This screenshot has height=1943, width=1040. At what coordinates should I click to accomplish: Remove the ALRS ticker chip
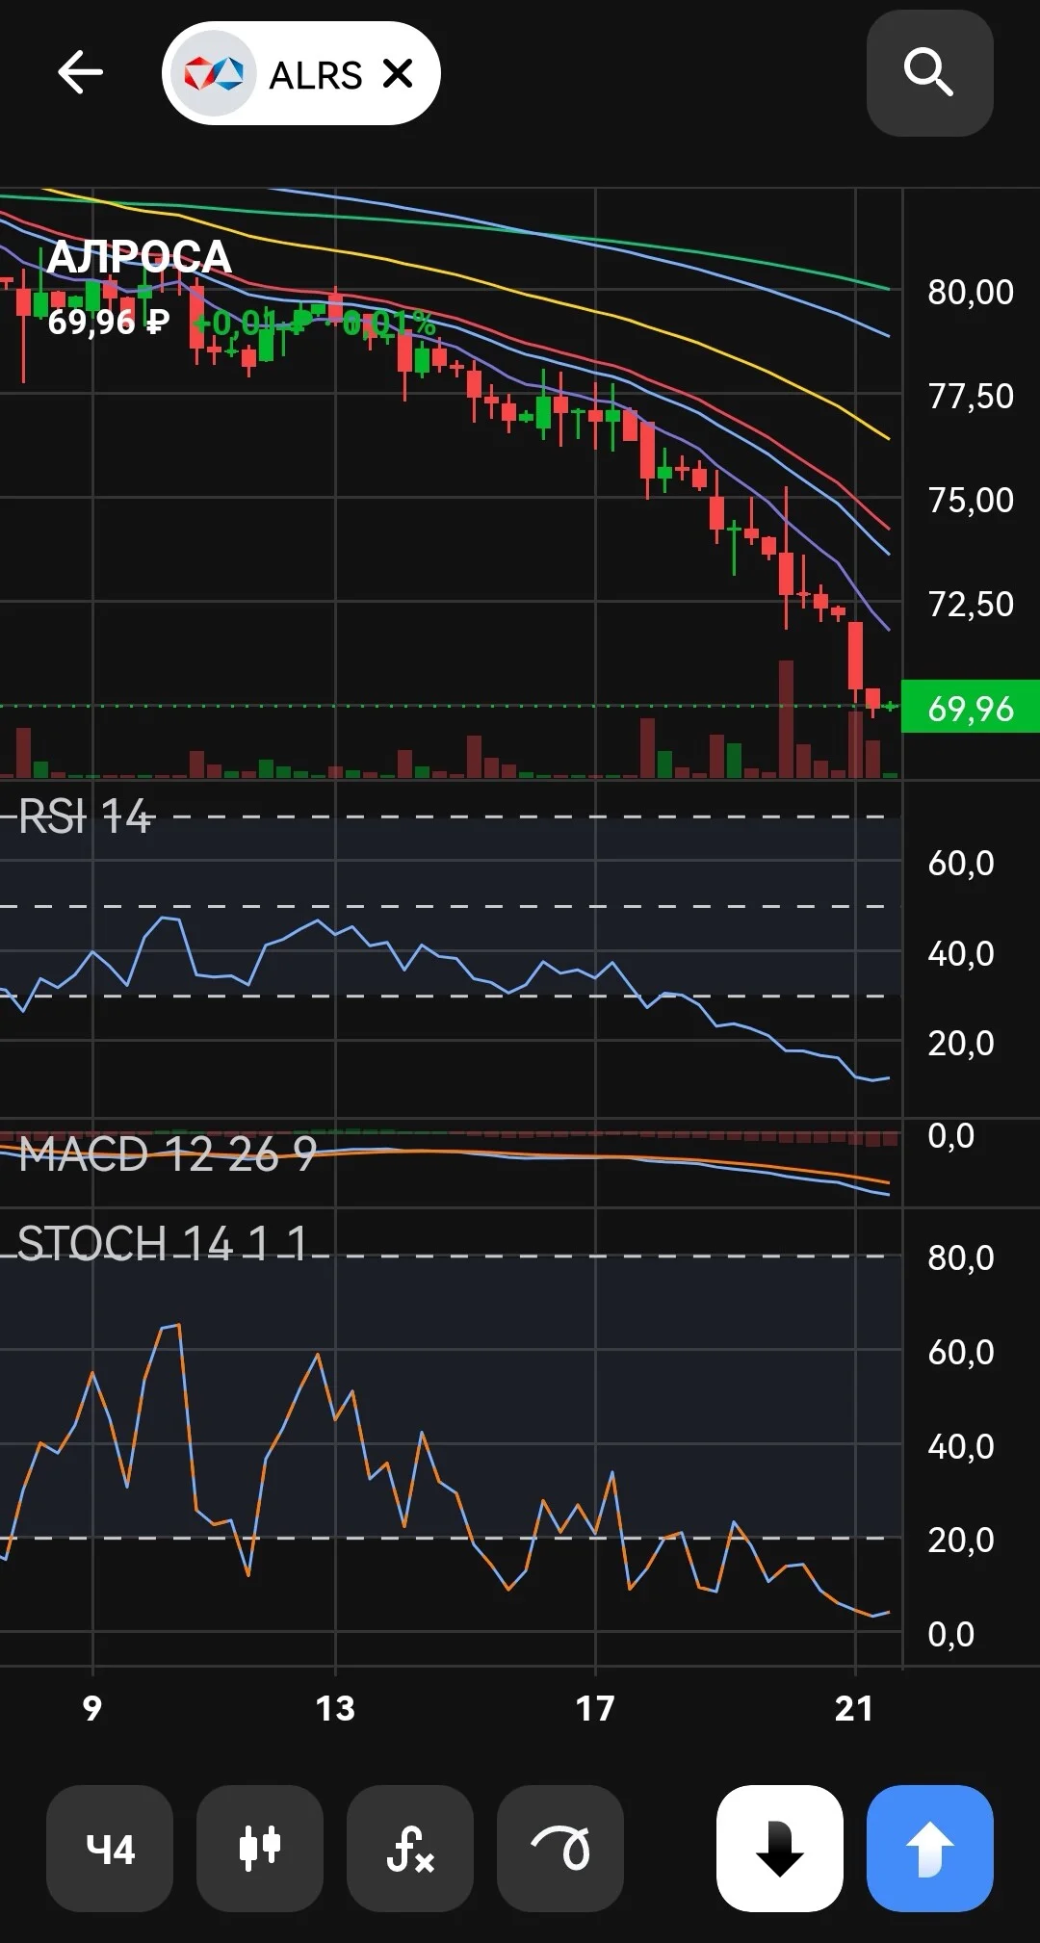point(398,73)
